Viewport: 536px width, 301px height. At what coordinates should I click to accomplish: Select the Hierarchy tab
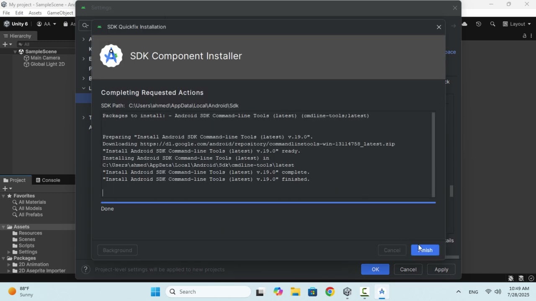pos(17,36)
